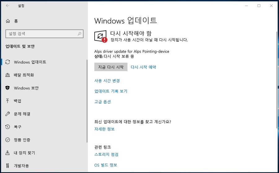Viewport: 279px width, 173px height.
Task: Click the Alps driver update for Alps Pointing-device text
Action: click(132, 51)
